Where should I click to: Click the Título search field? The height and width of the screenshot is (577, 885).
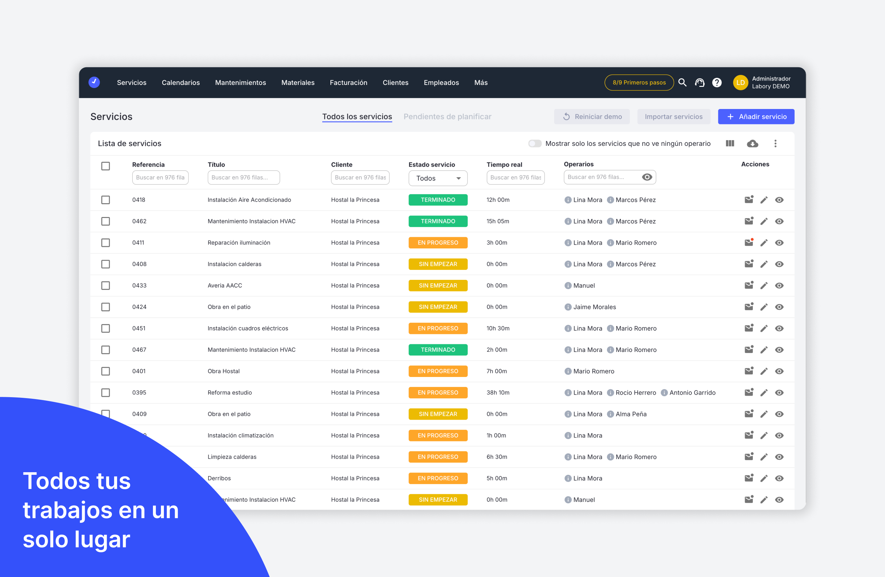[244, 178]
